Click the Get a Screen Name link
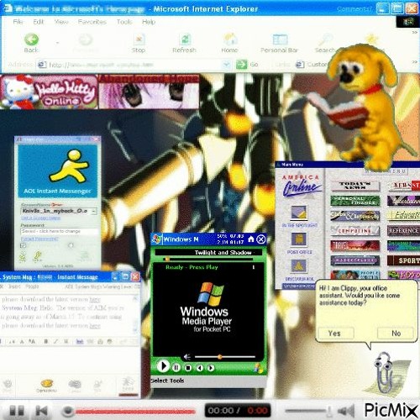 coord(40,218)
